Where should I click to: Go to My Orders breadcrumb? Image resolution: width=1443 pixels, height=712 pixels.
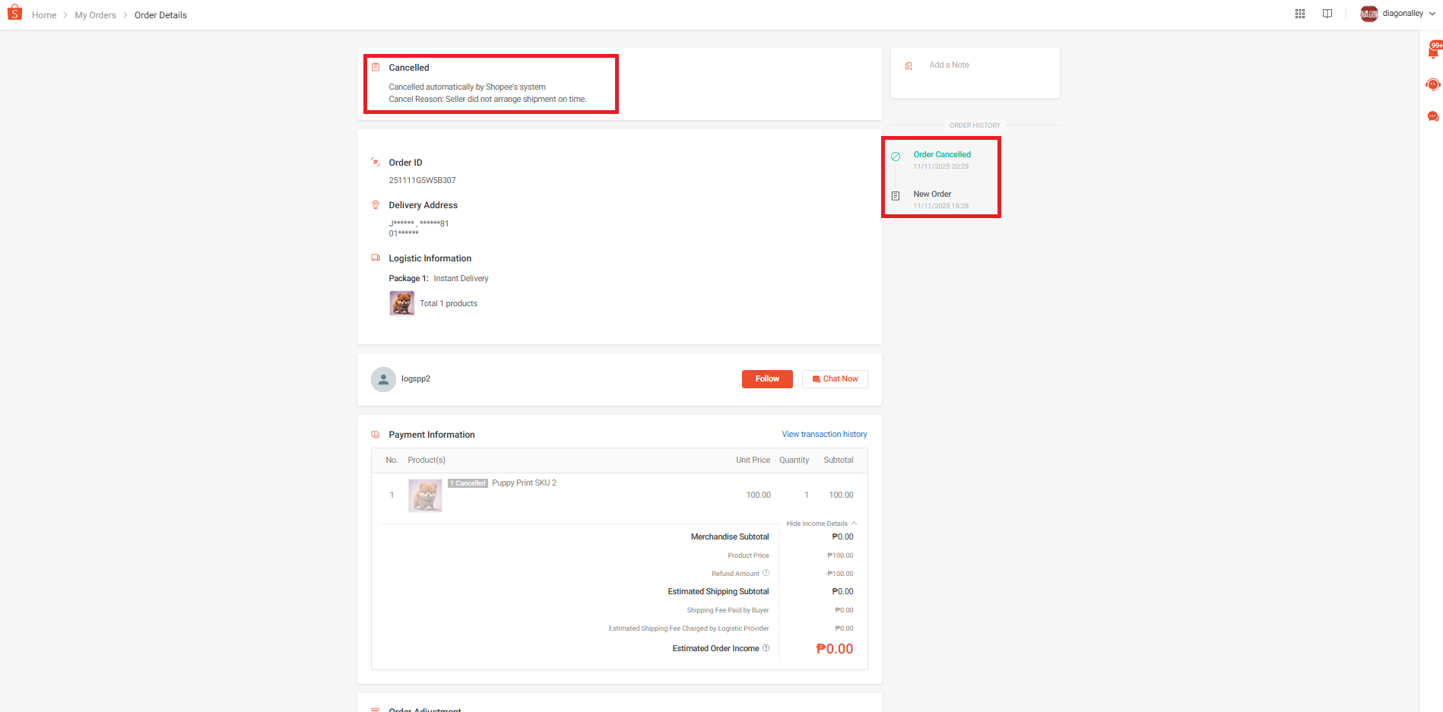coord(95,15)
